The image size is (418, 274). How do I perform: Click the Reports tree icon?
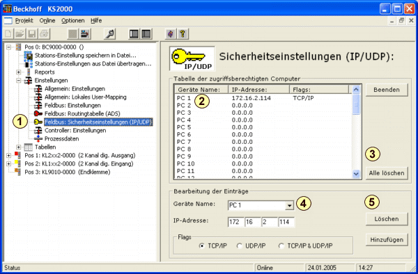point(29,72)
